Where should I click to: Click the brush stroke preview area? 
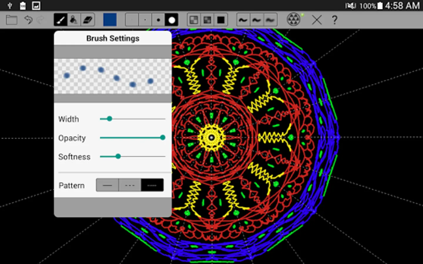click(x=113, y=76)
